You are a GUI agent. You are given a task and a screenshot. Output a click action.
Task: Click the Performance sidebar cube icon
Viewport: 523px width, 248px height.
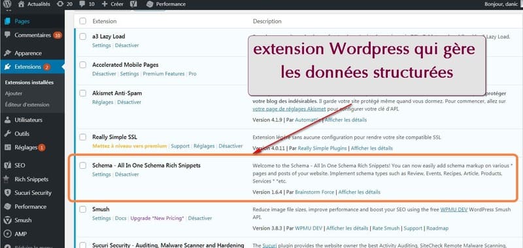(x=7, y=207)
